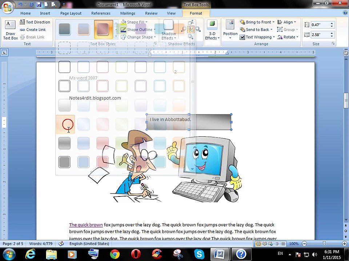Image resolution: width=349 pixels, height=261 pixels.
Task: Open Rotate options
Action: point(288,37)
